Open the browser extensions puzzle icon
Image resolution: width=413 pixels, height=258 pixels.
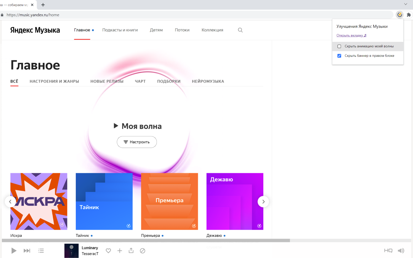coord(409,15)
